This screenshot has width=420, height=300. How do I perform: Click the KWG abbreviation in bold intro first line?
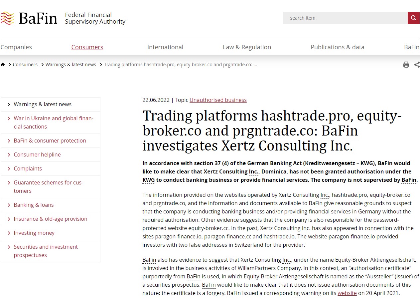(x=367, y=163)
